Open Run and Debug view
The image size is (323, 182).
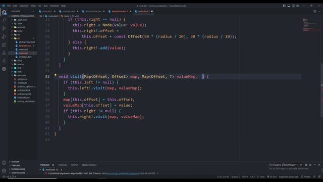click(x=4, y=36)
